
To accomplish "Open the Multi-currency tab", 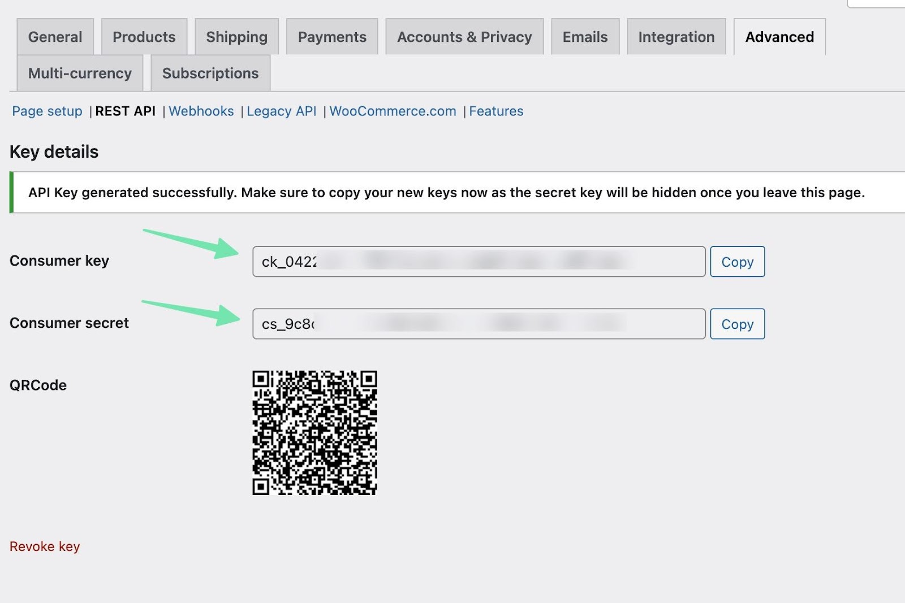I will (80, 72).
